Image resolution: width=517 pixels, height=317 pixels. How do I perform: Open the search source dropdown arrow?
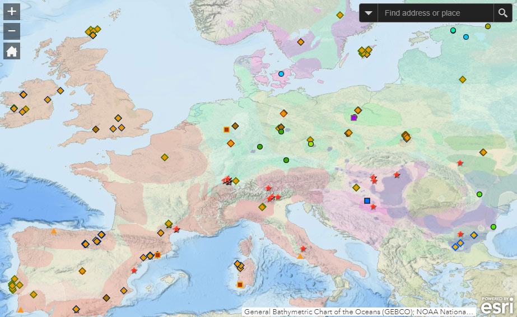[x=369, y=13]
